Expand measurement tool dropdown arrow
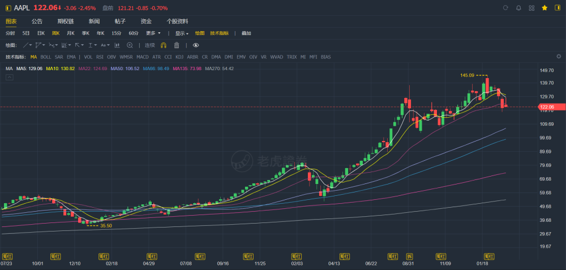Image resolution: width=566 pixels, height=270 pixels. tap(95, 45)
